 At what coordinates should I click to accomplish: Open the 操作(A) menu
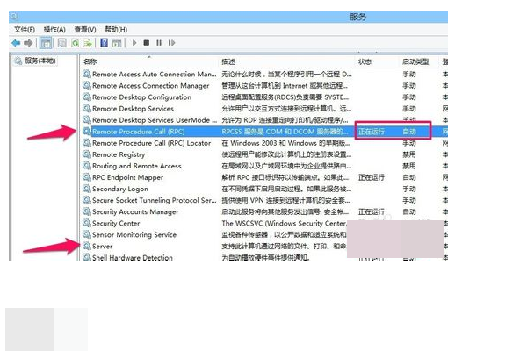pos(54,29)
